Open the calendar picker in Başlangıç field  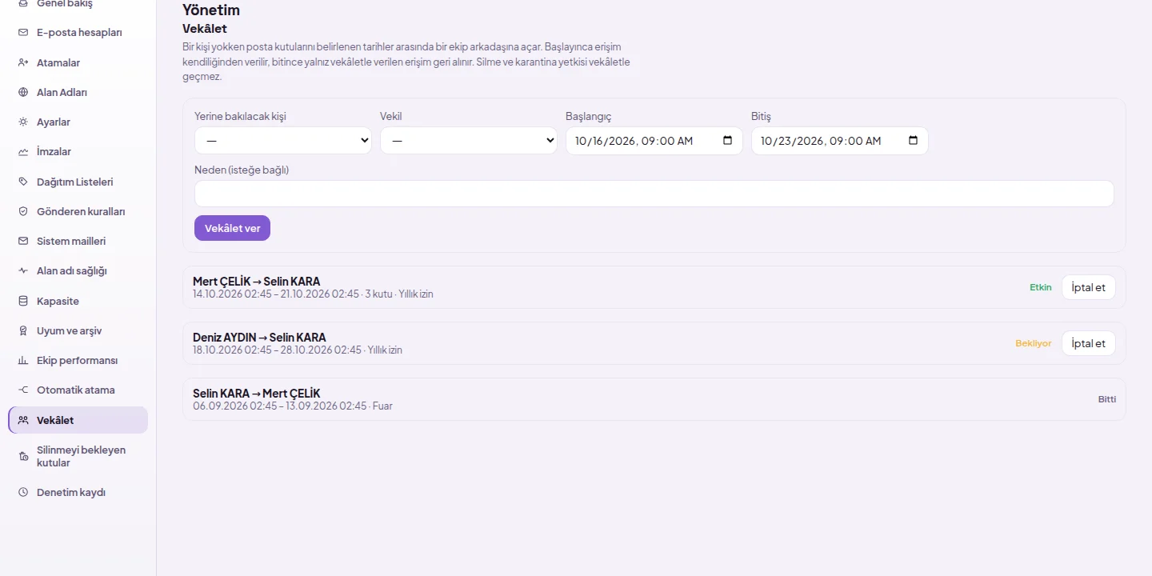click(727, 141)
